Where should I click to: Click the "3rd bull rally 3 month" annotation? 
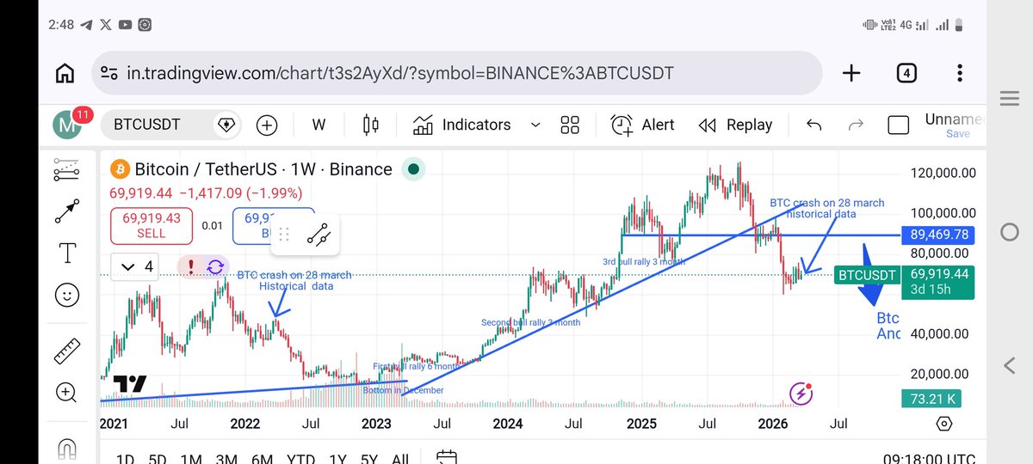[644, 261]
